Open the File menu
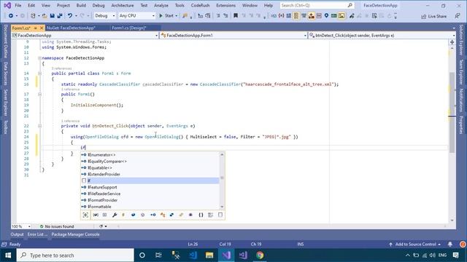This screenshot has height=262, width=467. point(18,5)
